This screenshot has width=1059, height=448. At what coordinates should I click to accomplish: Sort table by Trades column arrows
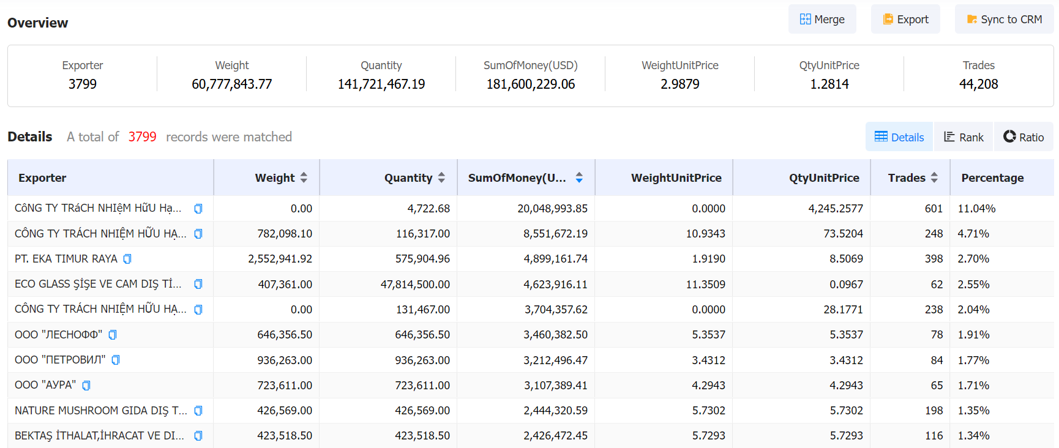click(934, 177)
